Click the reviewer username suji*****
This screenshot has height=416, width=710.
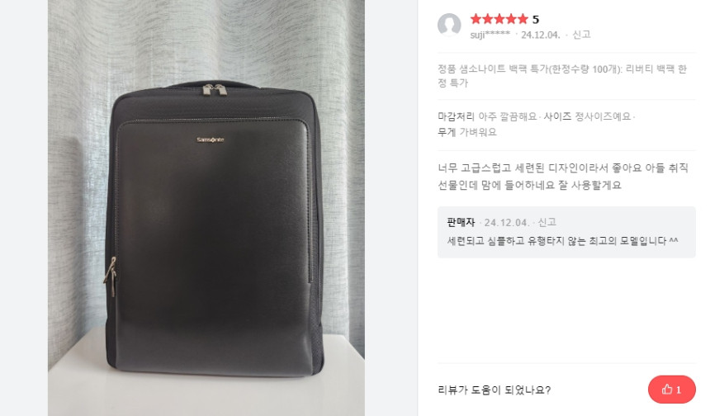tap(490, 35)
